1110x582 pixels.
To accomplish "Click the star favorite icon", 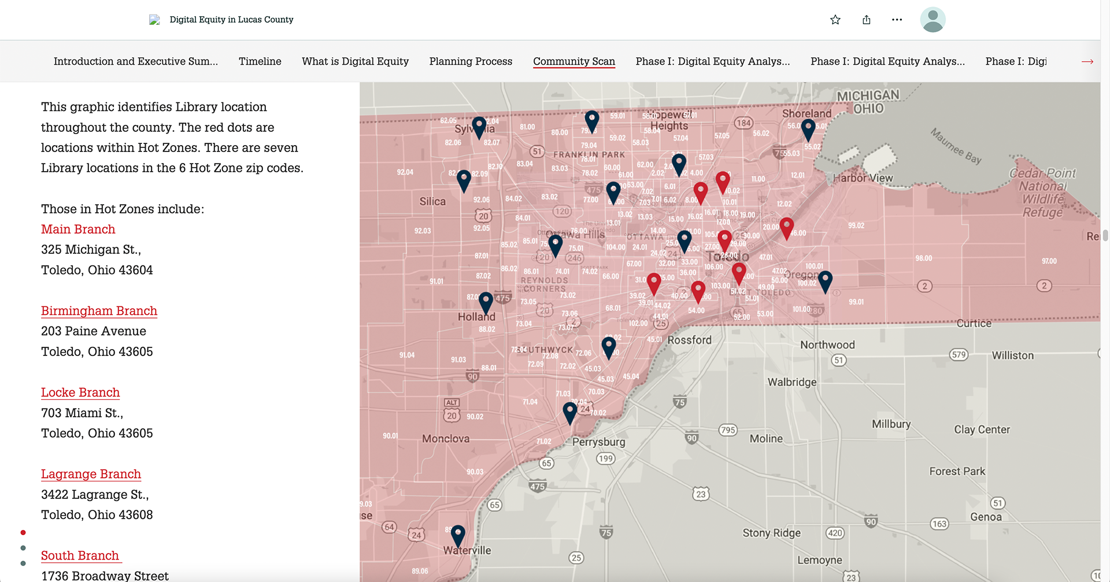I will [x=835, y=20].
